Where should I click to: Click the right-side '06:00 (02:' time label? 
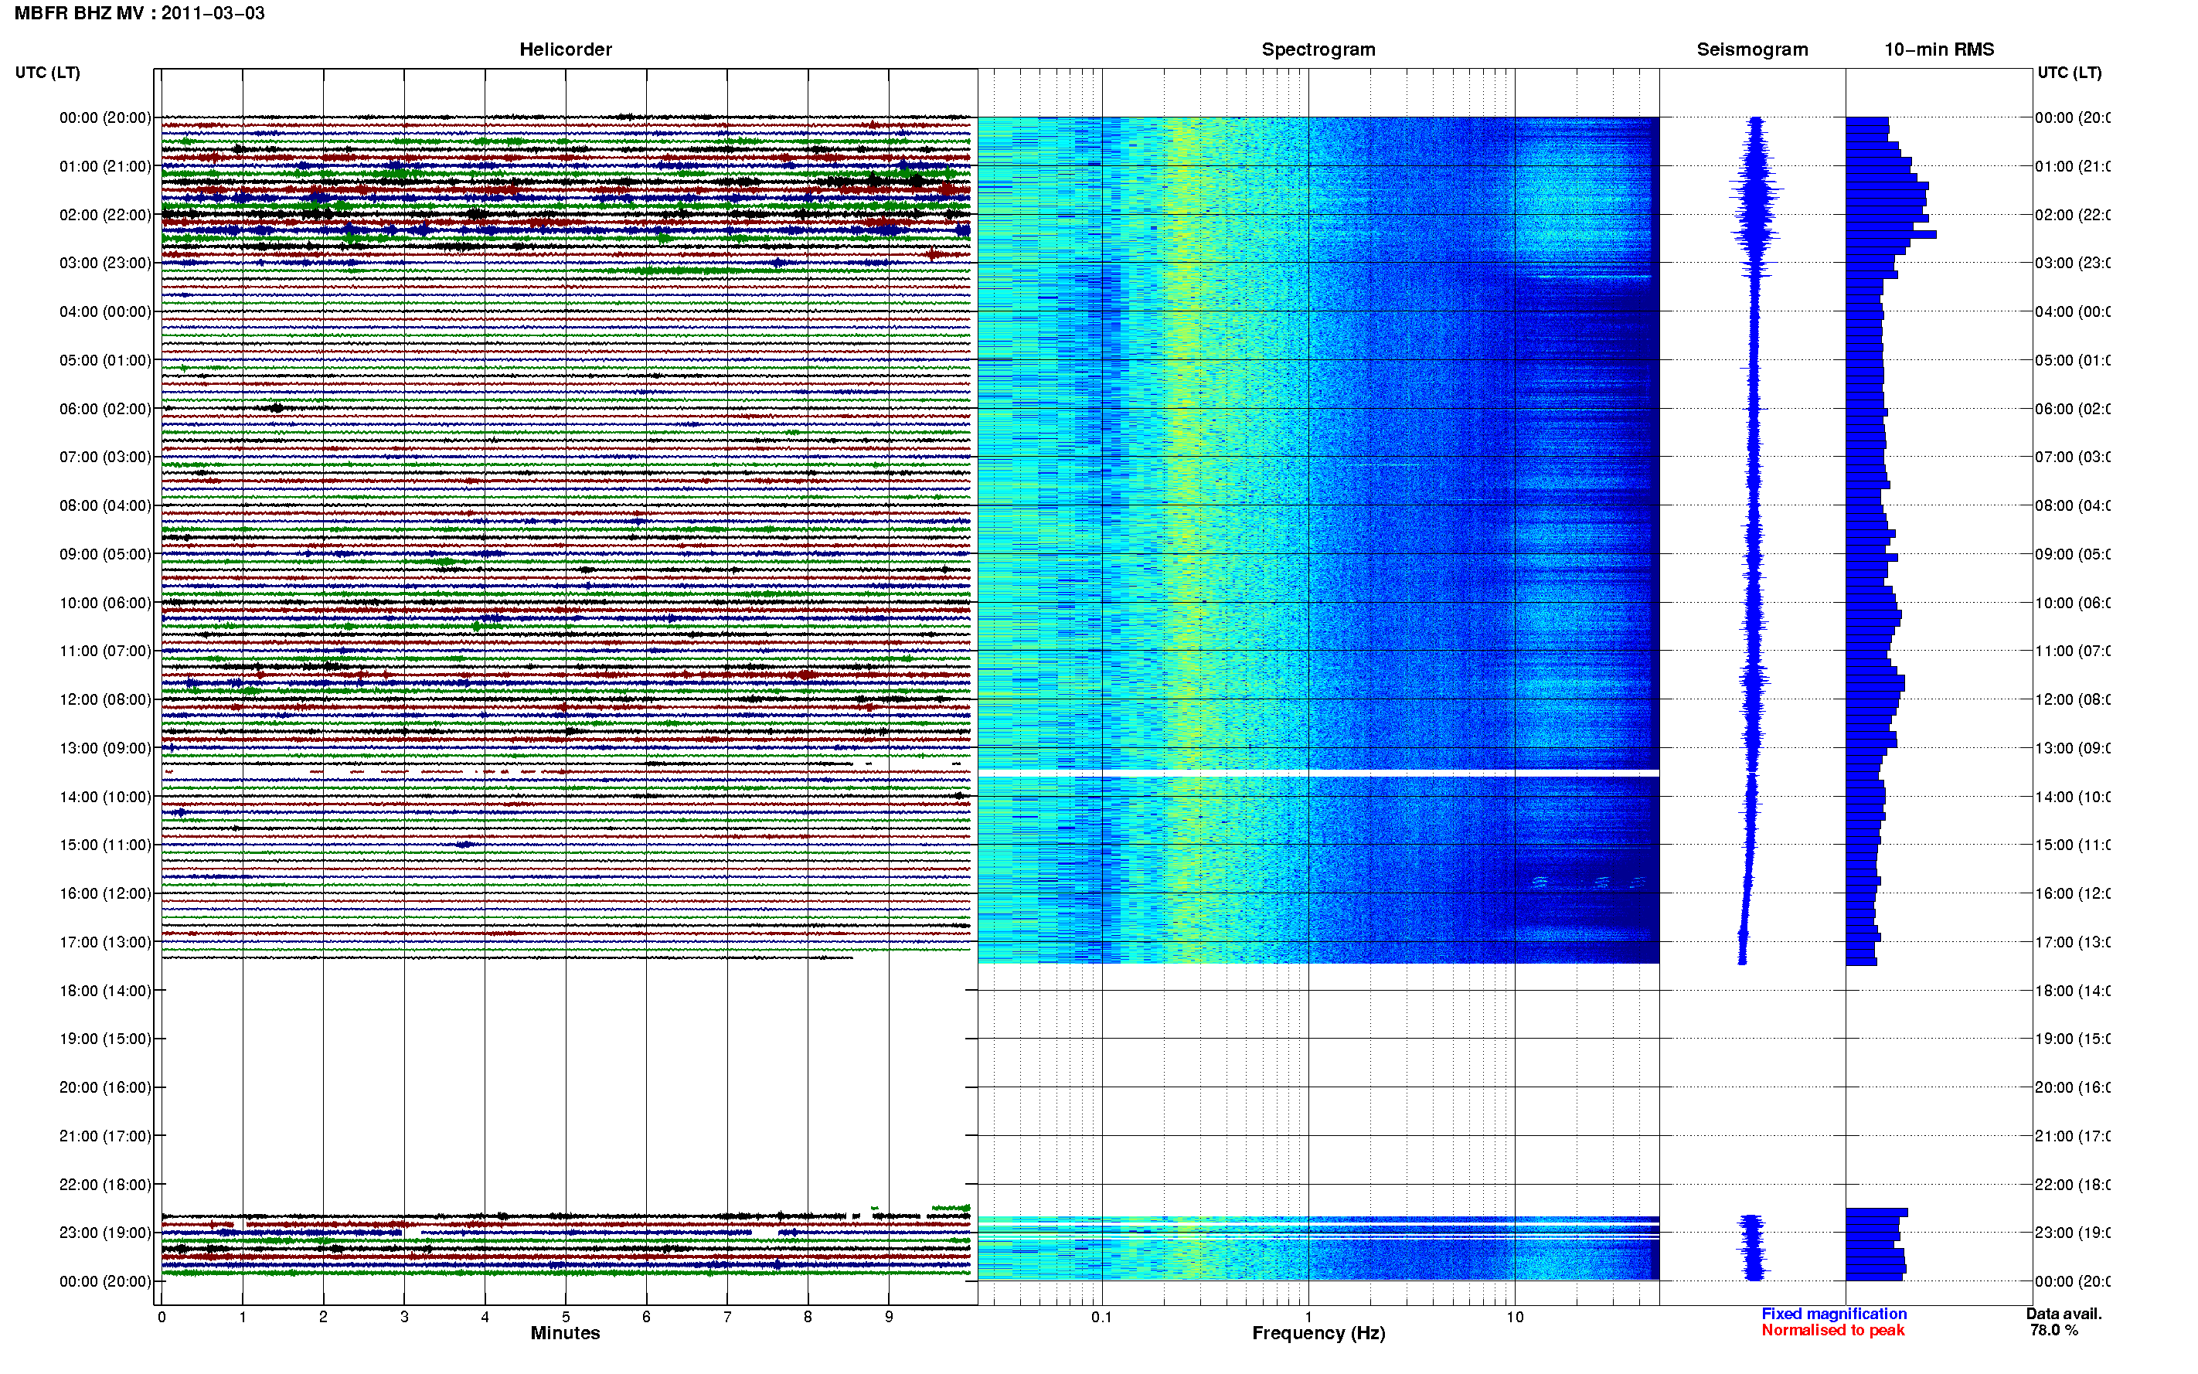click(2073, 409)
